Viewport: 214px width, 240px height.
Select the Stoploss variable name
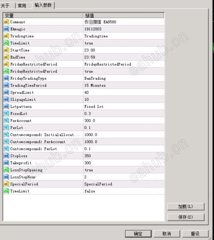[19, 156]
